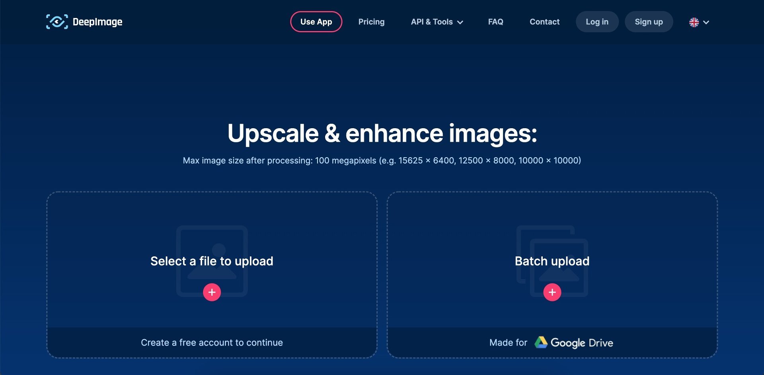Click the plus icon under Batch upload
The height and width of the screenshot is (375, 764).
tap(552, 292)
